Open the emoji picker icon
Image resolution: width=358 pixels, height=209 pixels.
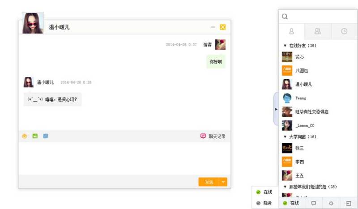(25, 136)
